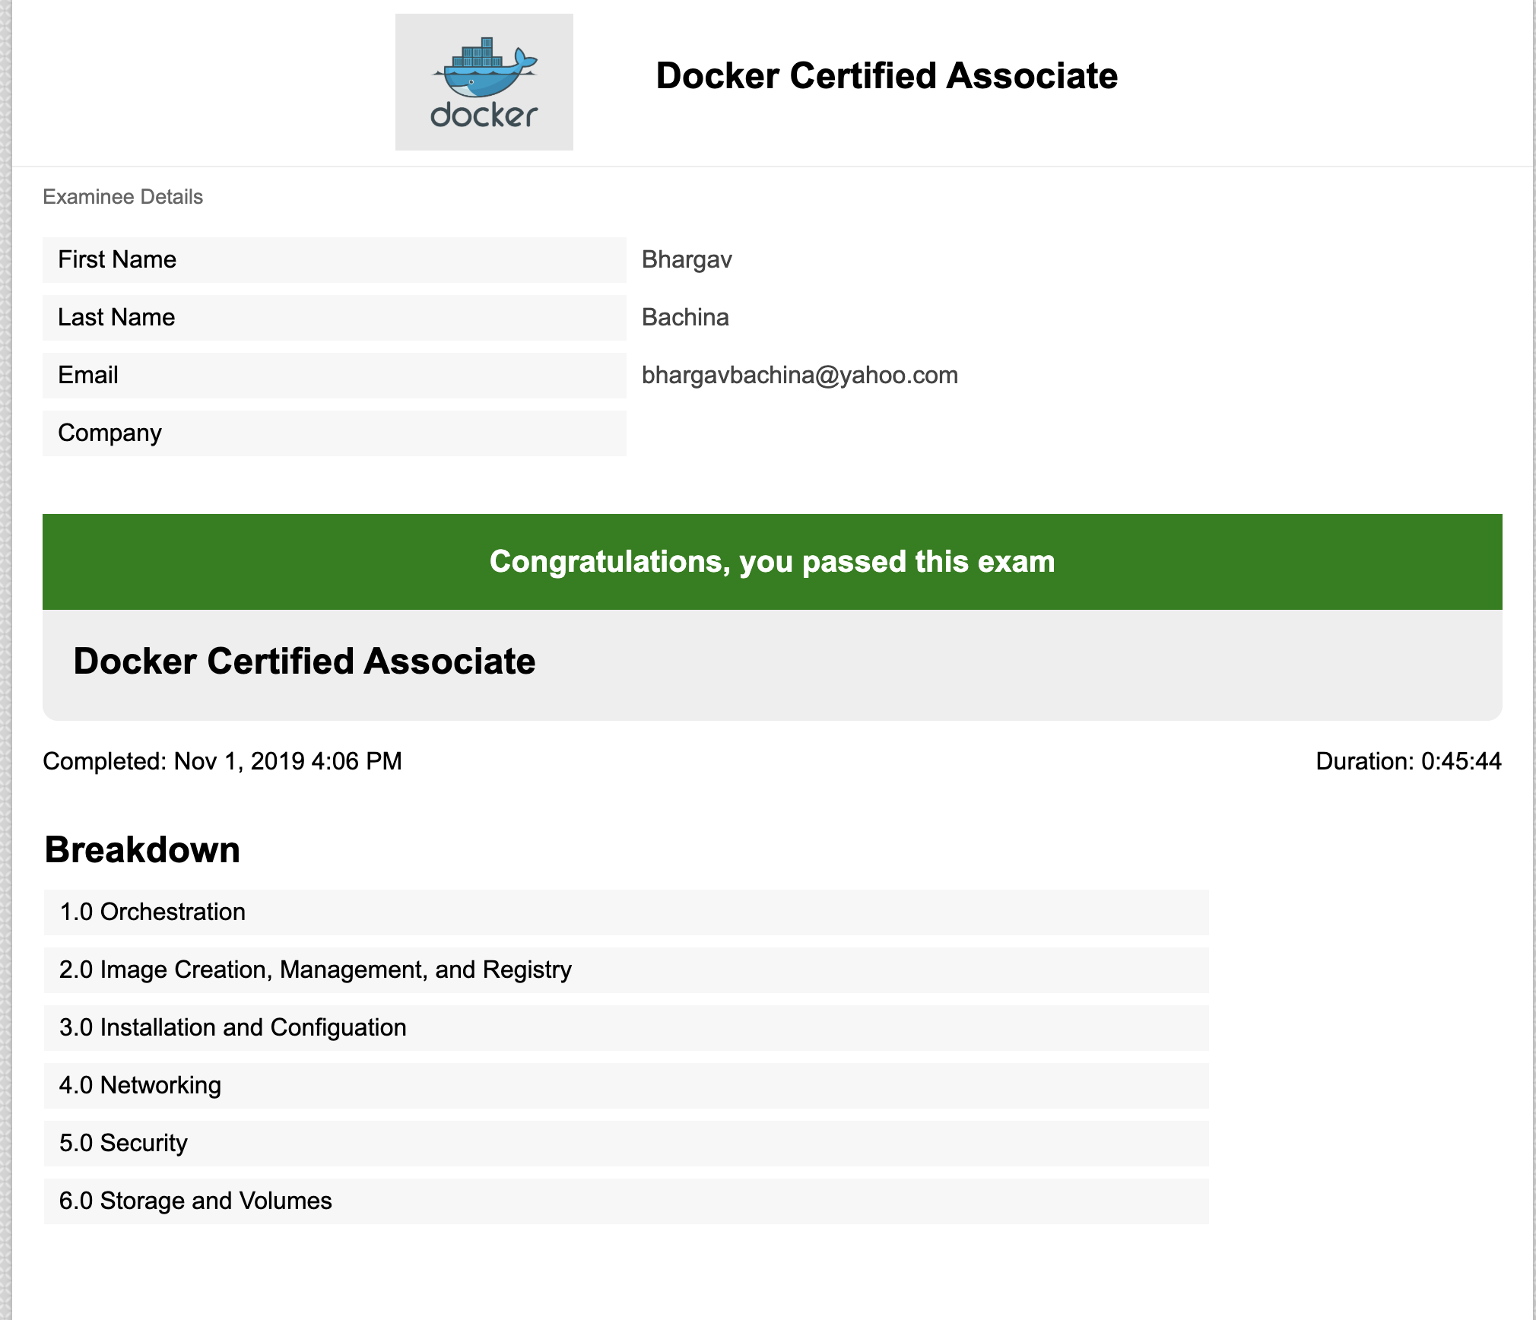Select the Email label row

pos(334,376)
